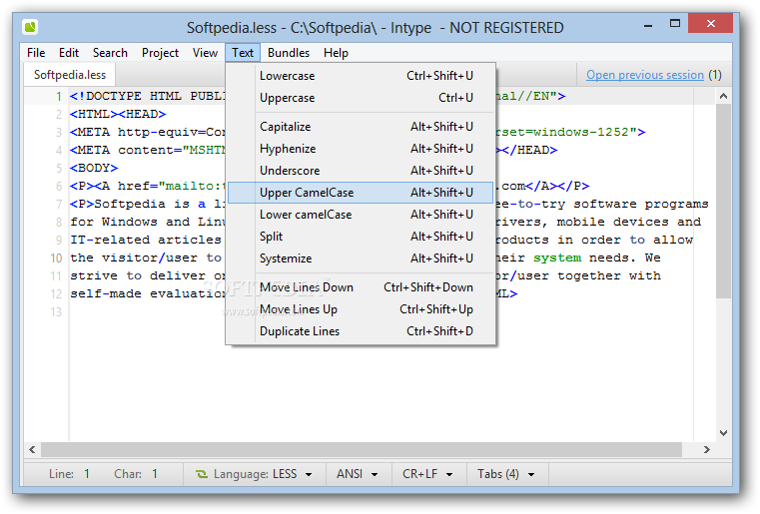Choose Move Lines Down
760x514 pixels.
(x=361, y=287)
